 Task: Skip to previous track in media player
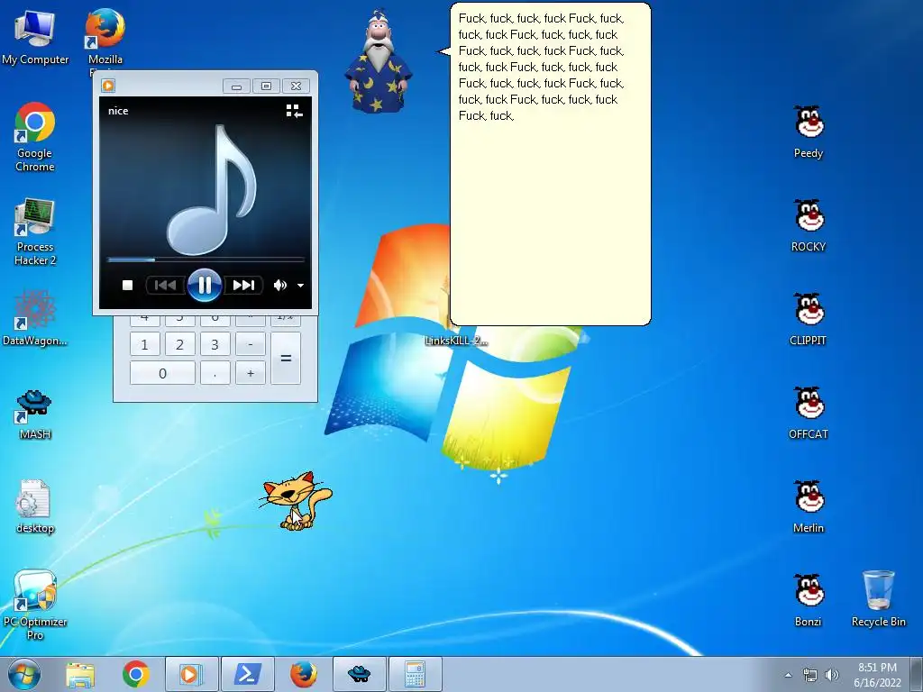166,286
